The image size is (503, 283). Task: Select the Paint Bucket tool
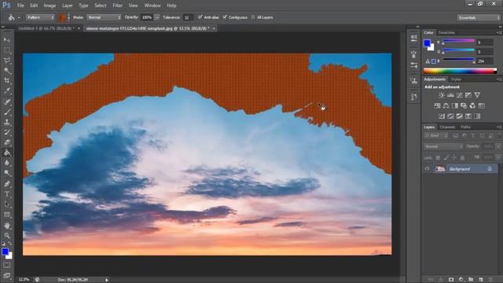point(7,153)
